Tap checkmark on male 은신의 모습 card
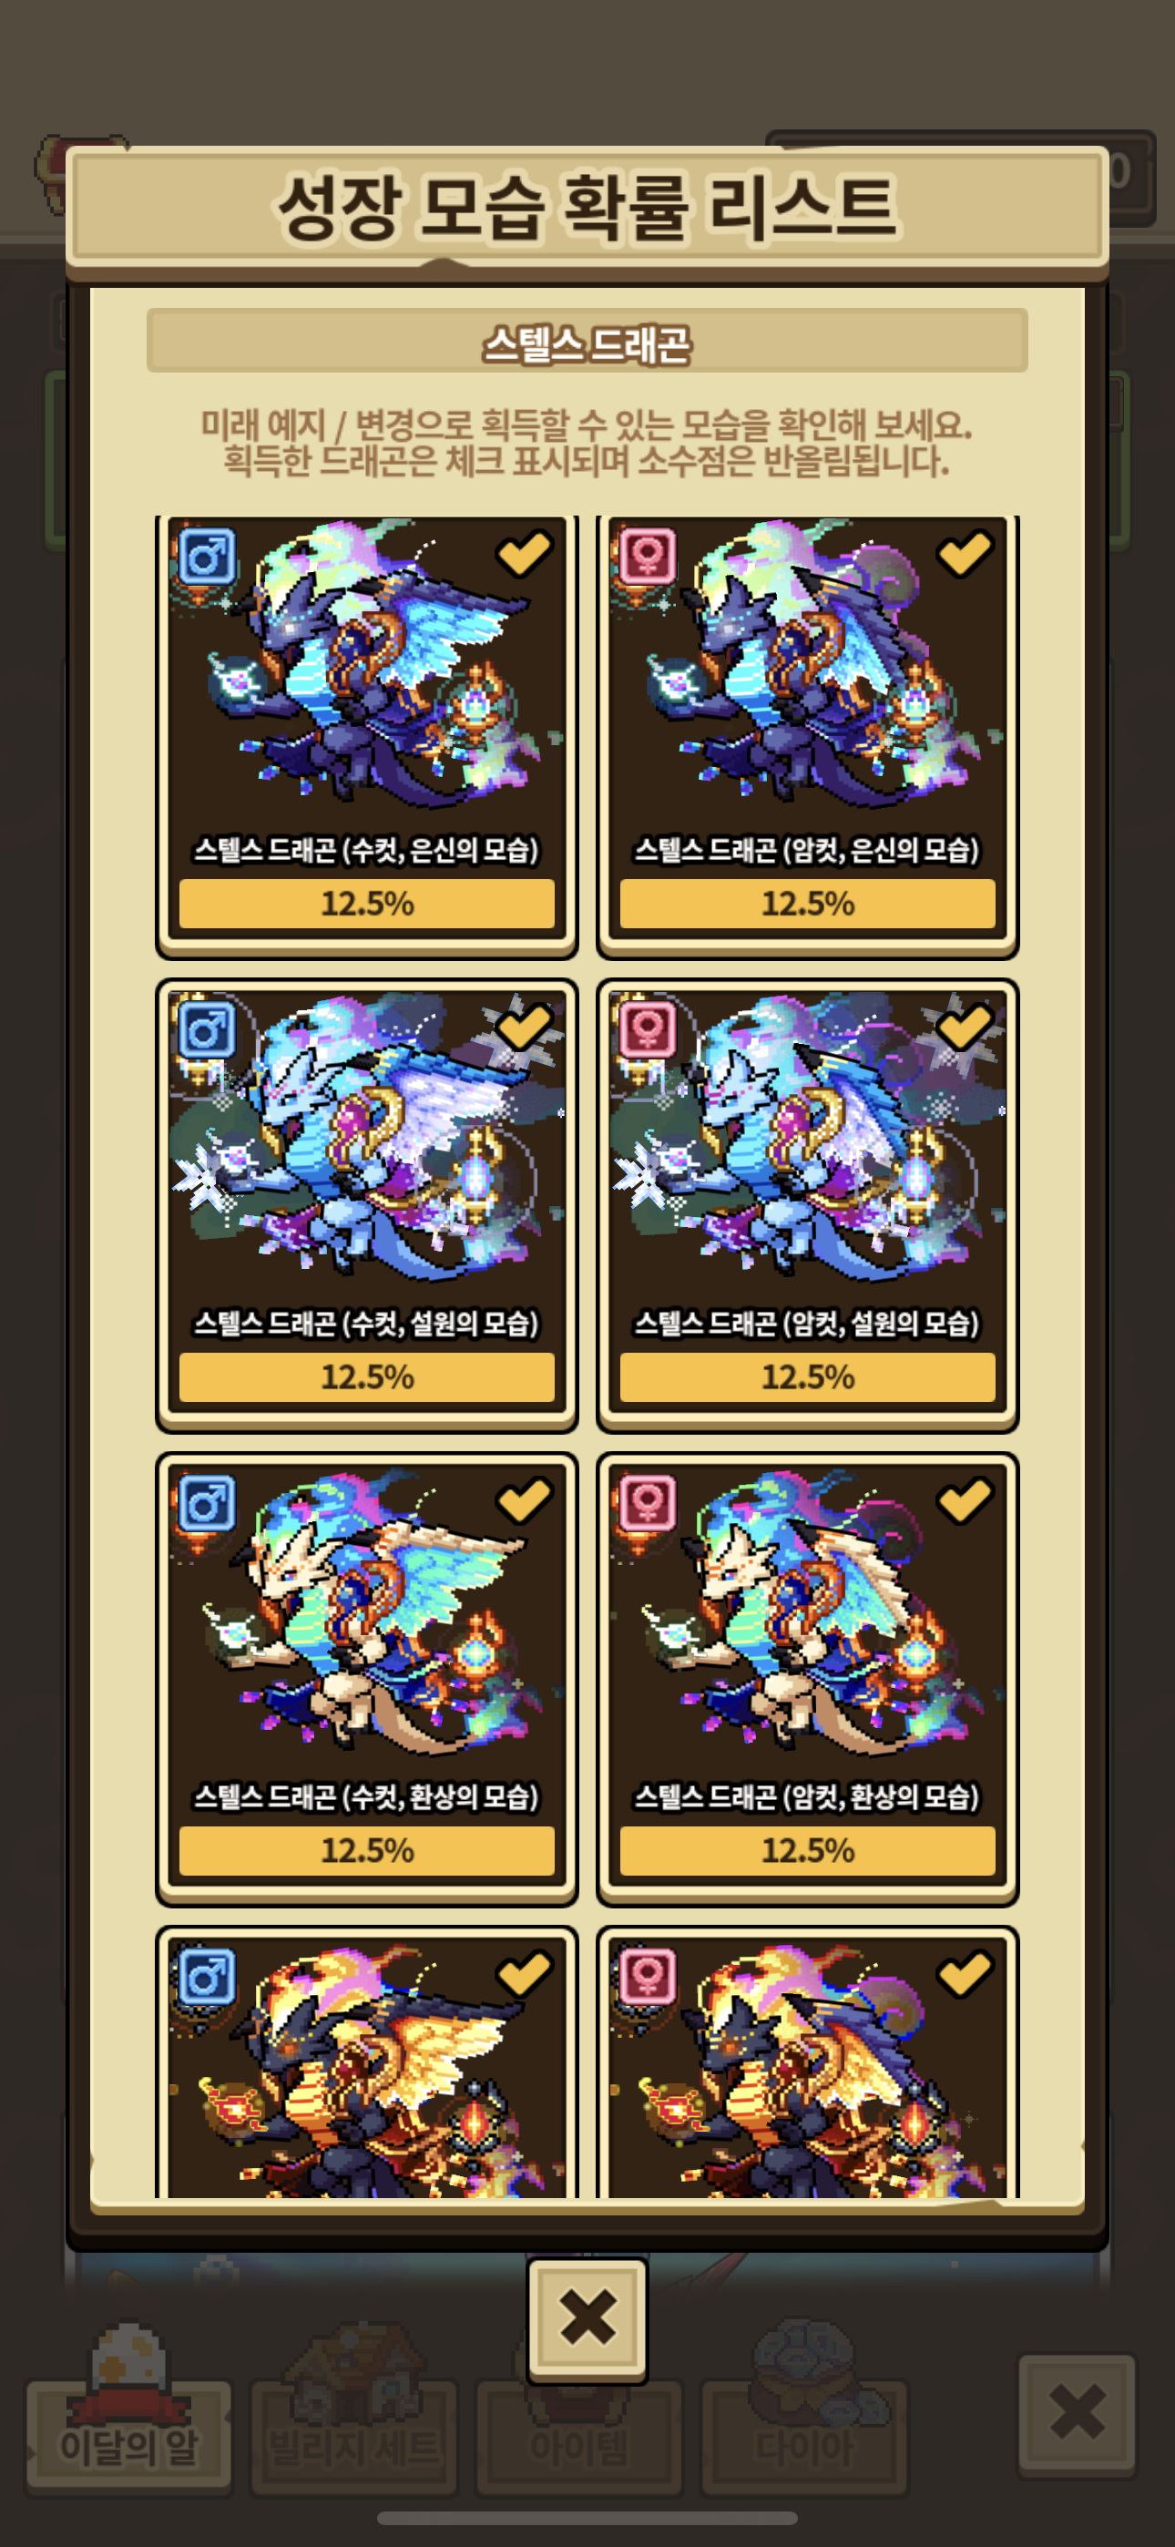Viewport: 1175px width, 2547px height. pyautogui.click(x=525, y=553)
